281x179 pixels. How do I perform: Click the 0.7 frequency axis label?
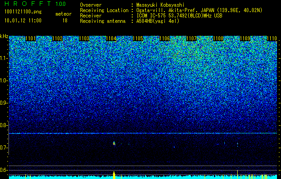point(4,148)
